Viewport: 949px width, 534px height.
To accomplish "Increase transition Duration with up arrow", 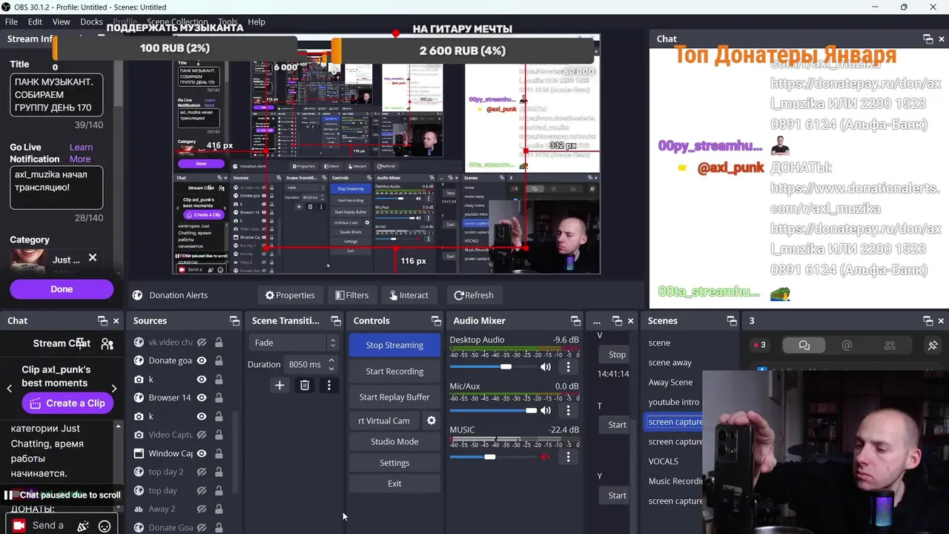I will pos(331,360).
